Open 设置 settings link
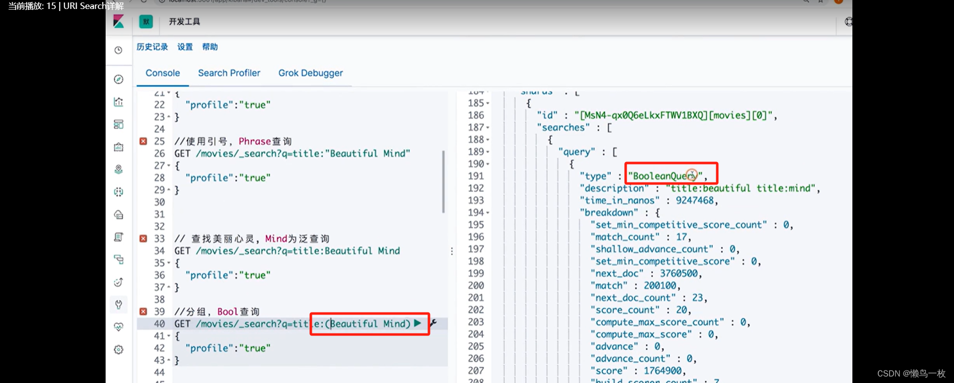 point(185,47)
